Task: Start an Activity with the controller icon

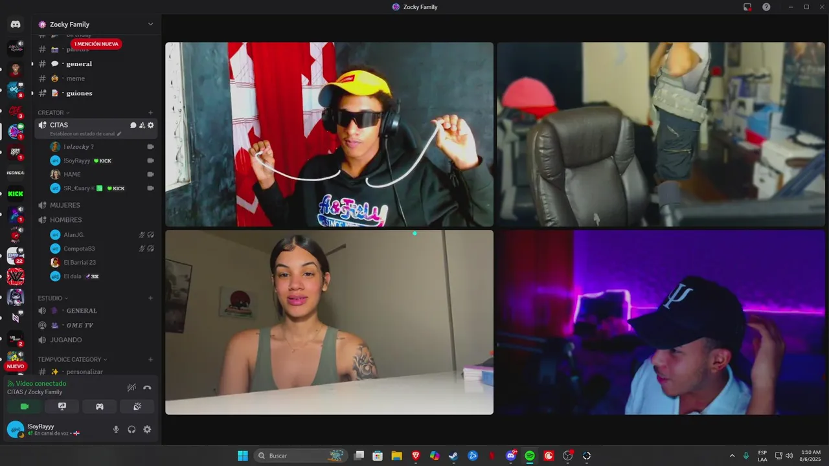Action: [x=100, y=406]
